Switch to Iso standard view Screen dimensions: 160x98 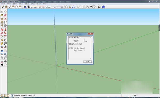(3, 7)
